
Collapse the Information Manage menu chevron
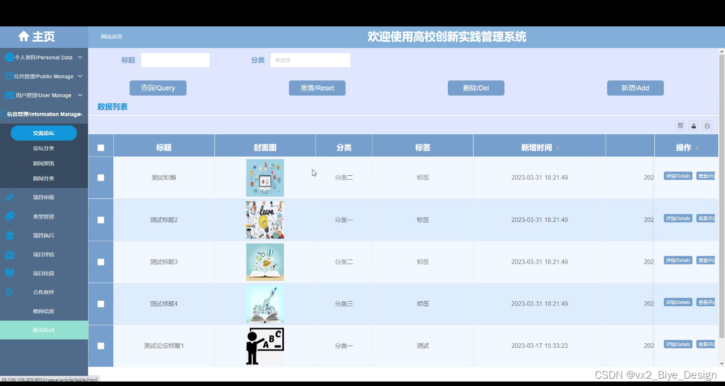point(80,114)
